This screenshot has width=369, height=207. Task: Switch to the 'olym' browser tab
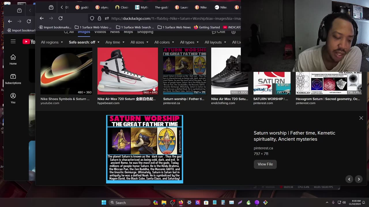coord(102,7)
